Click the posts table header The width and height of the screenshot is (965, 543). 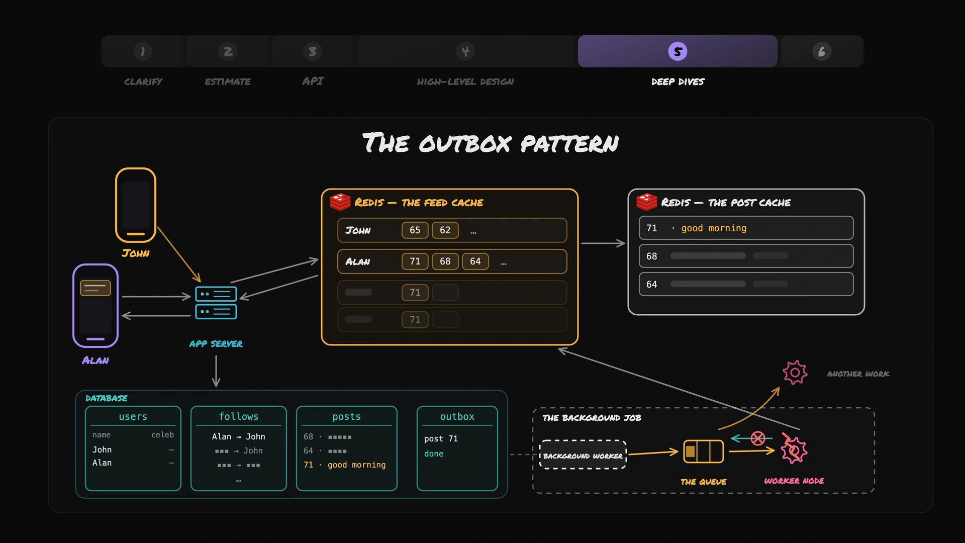(347, 417)
